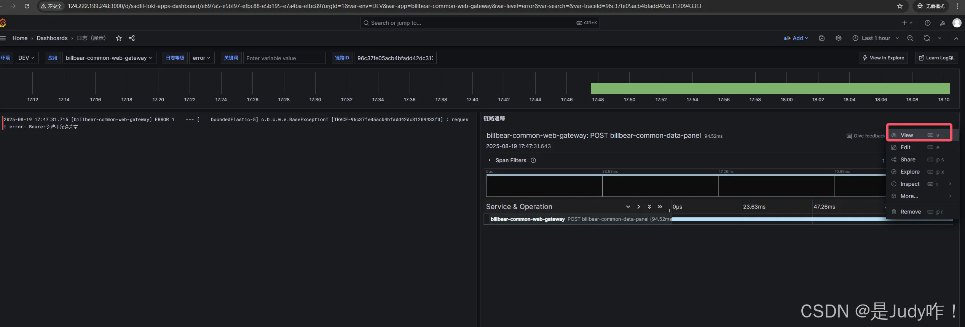Viewport: 965px width, 327px height.
Task: Open the error log level dropdown
Action: [202, 58]
